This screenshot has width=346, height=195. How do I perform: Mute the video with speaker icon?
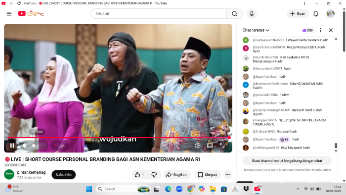coord(25,146)
